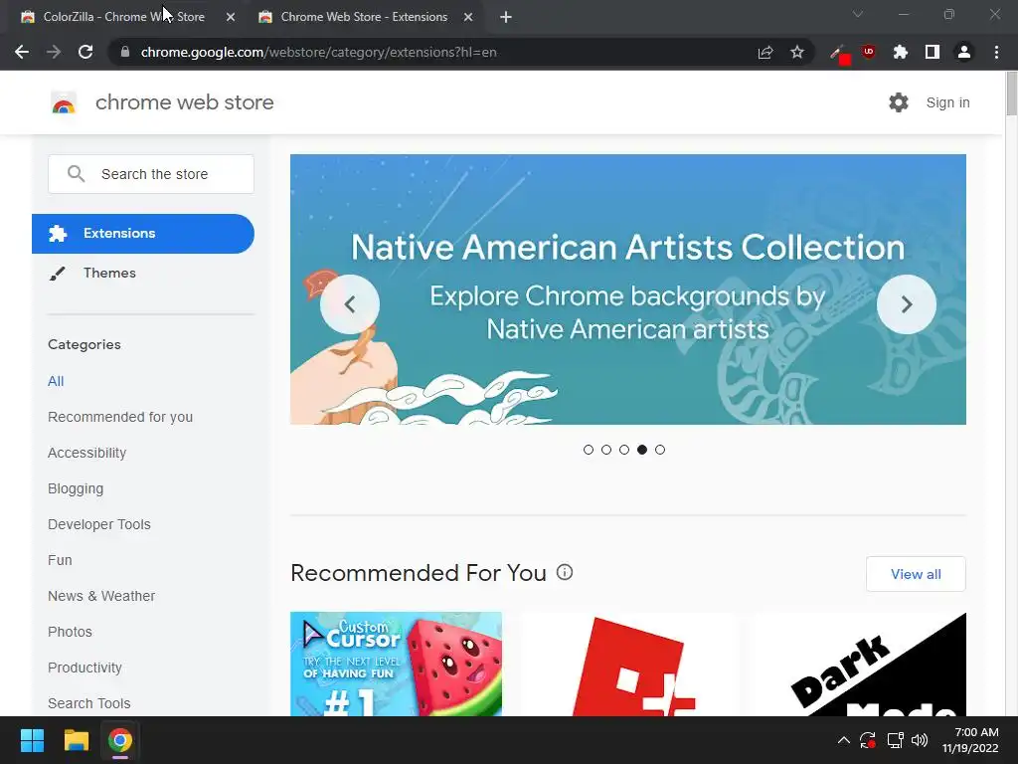Advance to the next carousel banner
The height and width of the screenshot is (764, 1018).
tap(907, 304)
